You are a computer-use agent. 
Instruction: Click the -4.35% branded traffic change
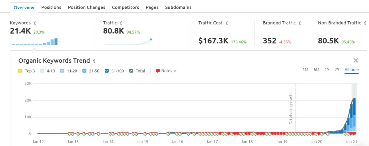[285, 42]
